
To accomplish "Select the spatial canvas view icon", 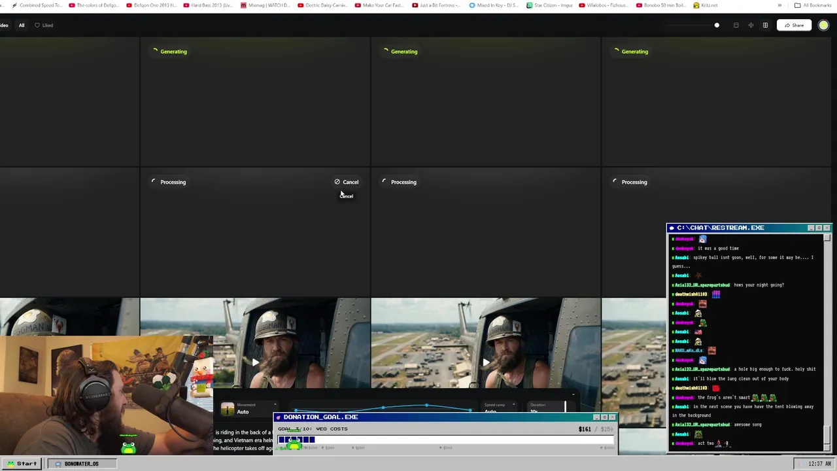I will 751,26.
